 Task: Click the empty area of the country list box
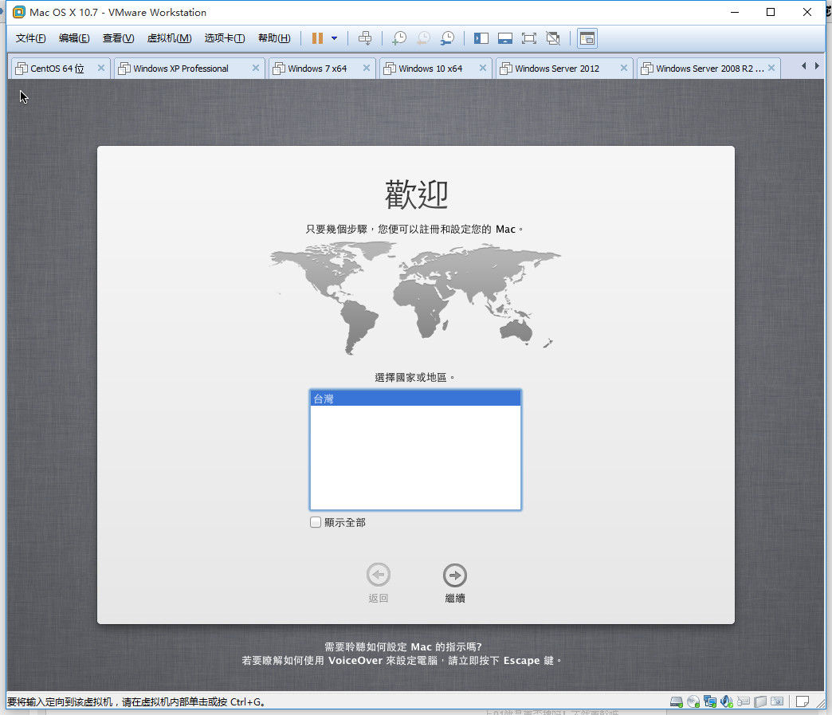(415, 457)
